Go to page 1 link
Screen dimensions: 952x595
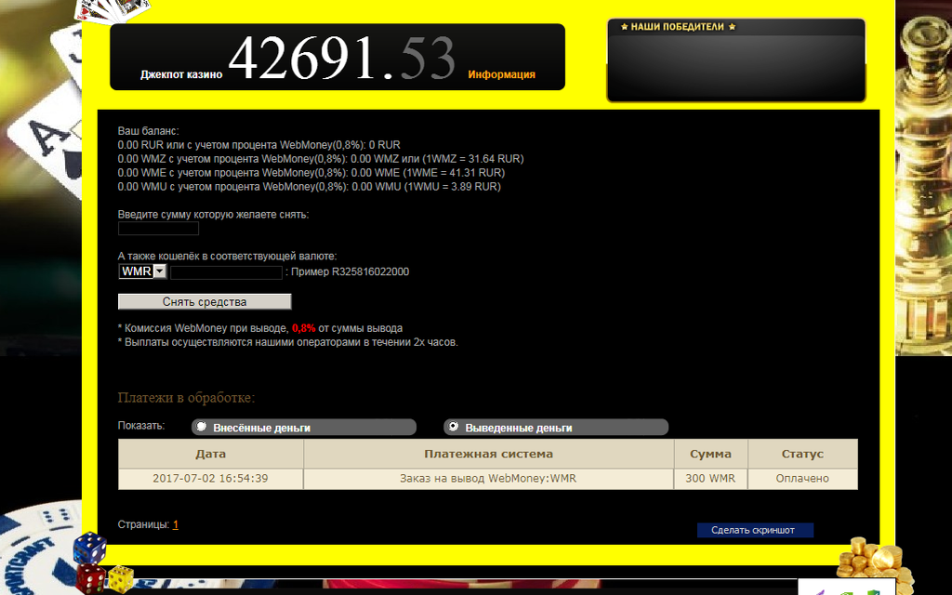(x=176, y=524)
